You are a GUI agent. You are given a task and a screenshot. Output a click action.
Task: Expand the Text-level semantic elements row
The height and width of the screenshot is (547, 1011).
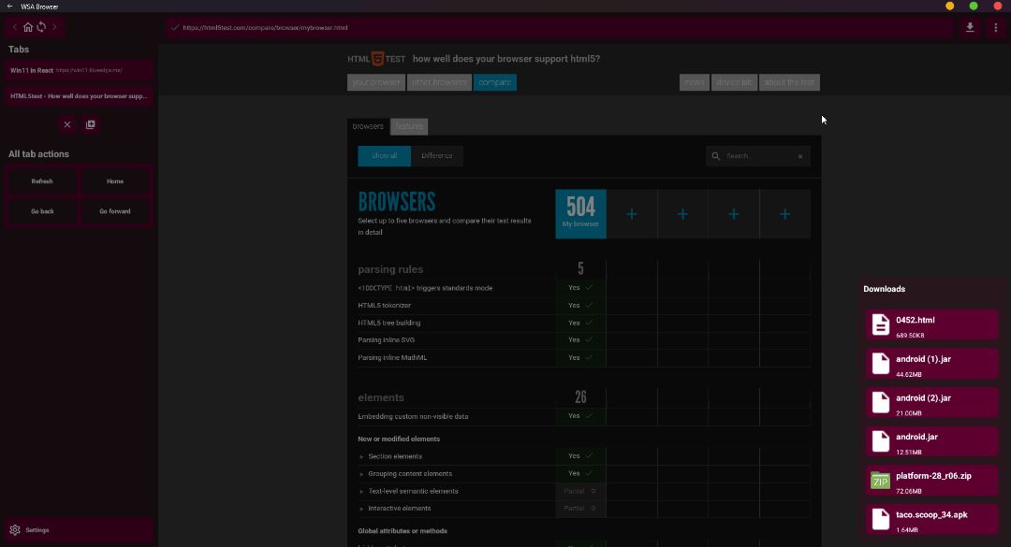tap(361, 492)
